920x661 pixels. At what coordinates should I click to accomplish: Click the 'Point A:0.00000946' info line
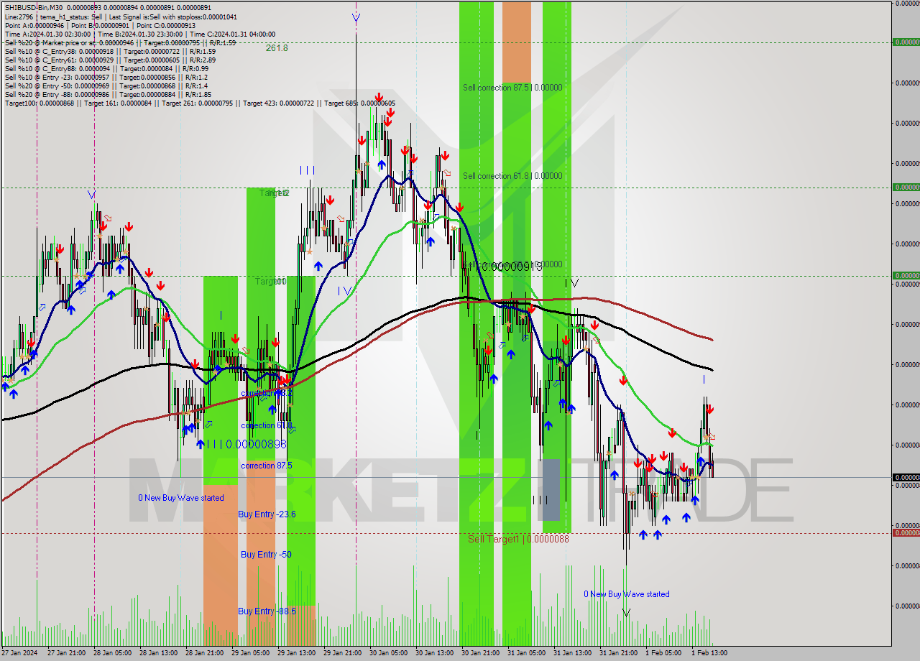(x=100, y=24)
